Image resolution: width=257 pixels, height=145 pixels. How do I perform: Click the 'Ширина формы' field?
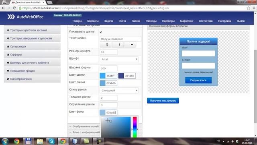tap(108, 68)
